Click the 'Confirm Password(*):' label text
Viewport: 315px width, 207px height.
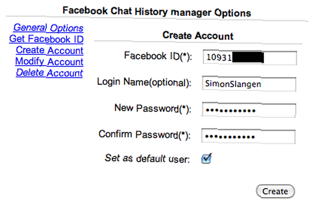(145, 134)
